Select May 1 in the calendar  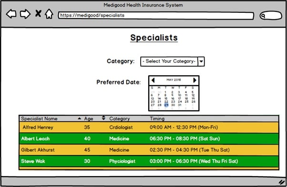coord(165,92)
